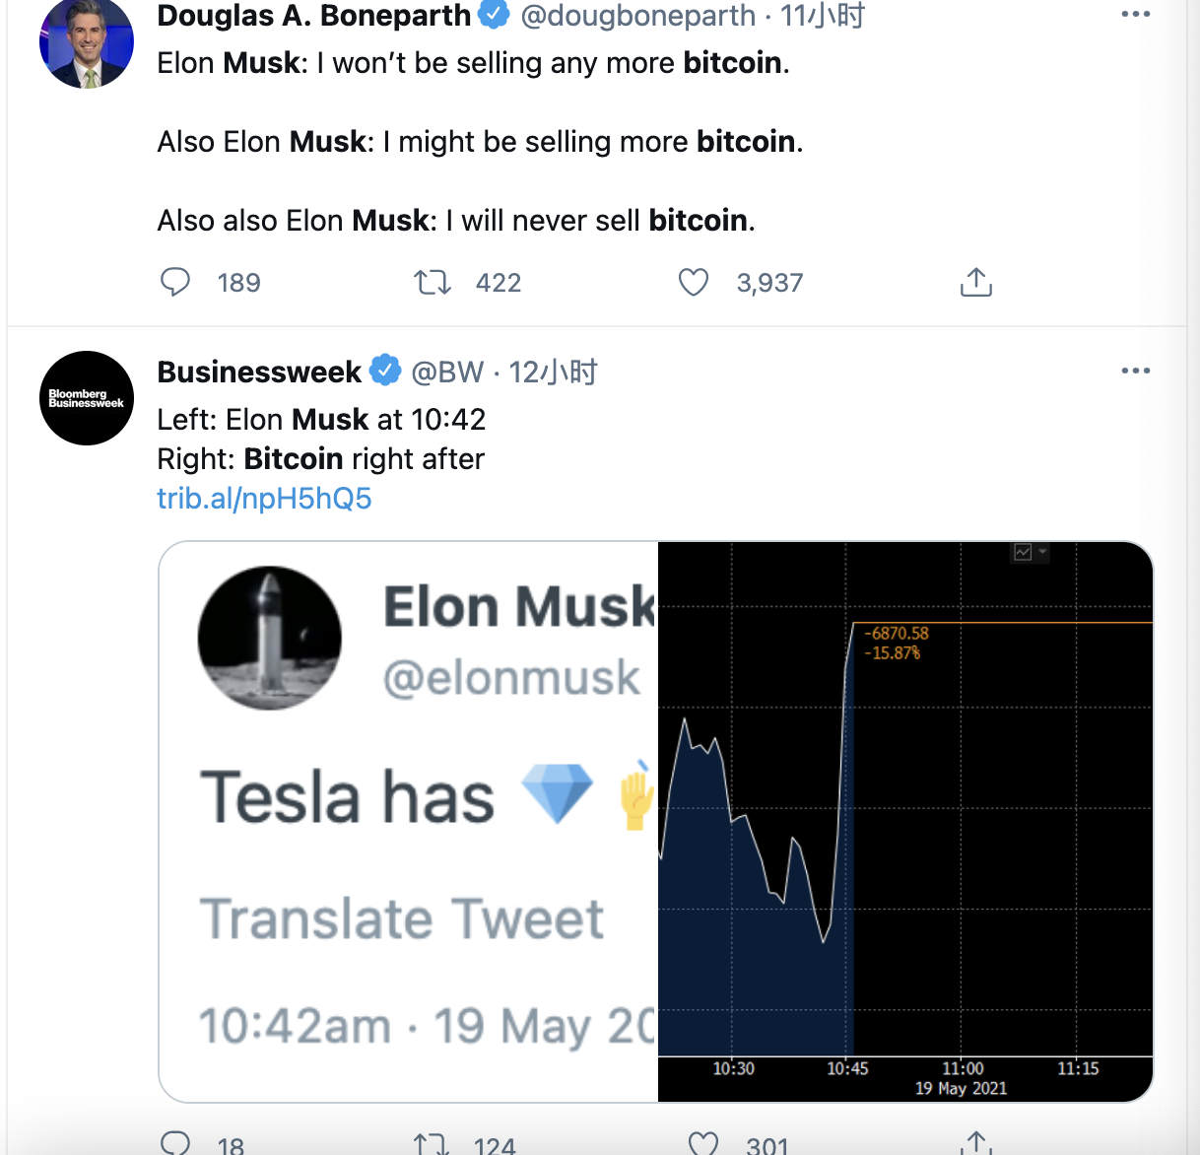Open the Bitcoin price chart image
This screenshot has width=1200, height=1155.
[x=904, y=821]
